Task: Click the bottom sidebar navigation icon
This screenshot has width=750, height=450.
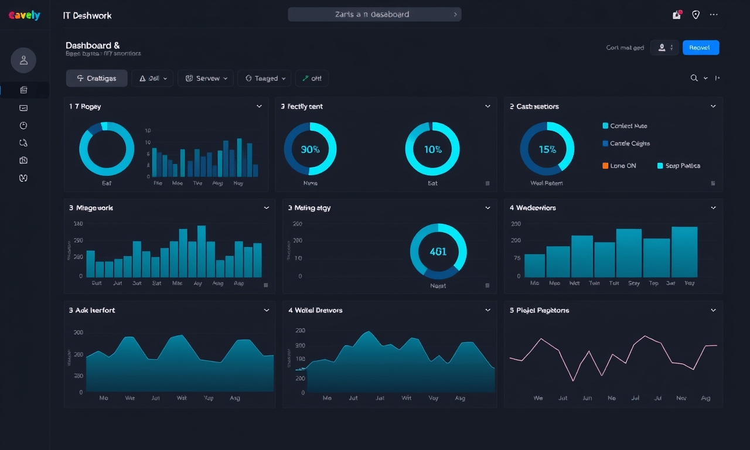Action: [23, 178]
